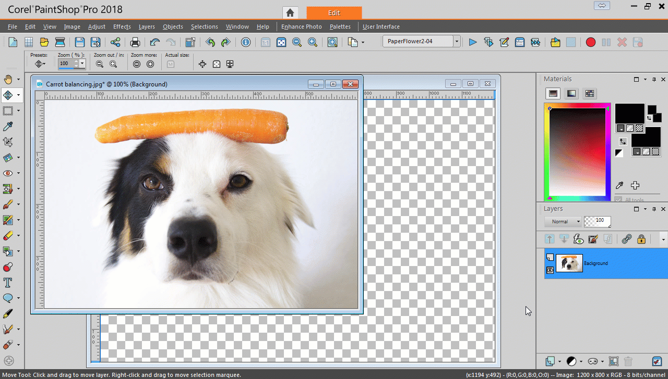Toggle the layer lock icon
668x379 pixels.
point(641,239)
